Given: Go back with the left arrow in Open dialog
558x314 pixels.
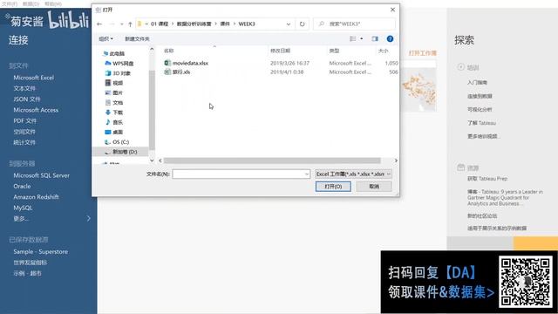Looking at the screenshot, I should 99,24.
